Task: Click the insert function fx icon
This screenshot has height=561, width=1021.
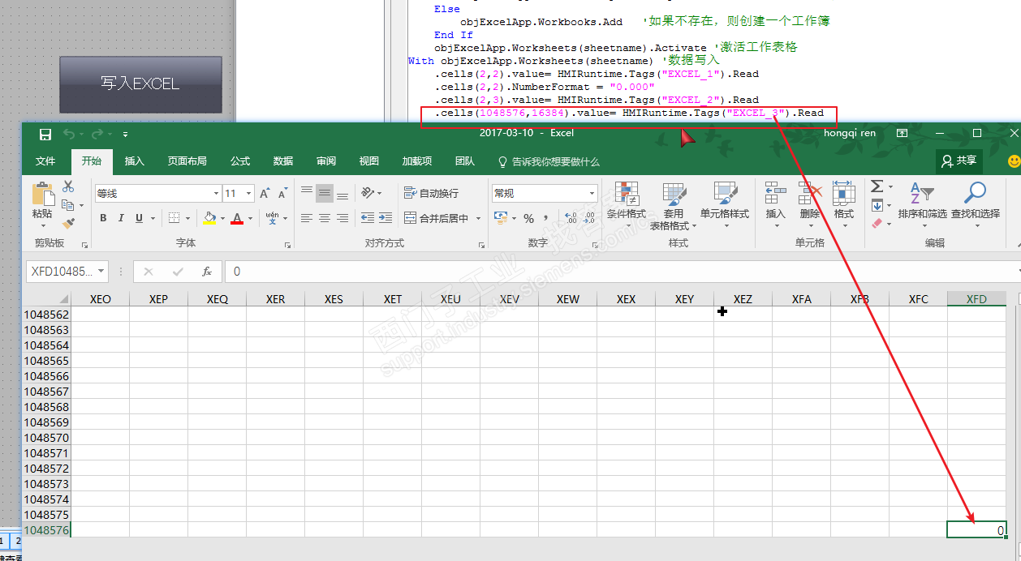Action: point(207,272)
